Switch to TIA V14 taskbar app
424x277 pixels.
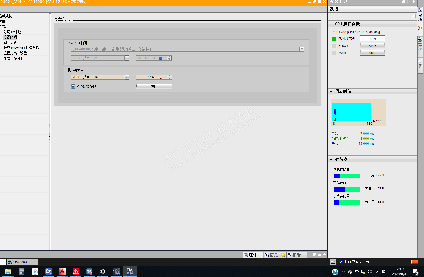tap(130, 271)
